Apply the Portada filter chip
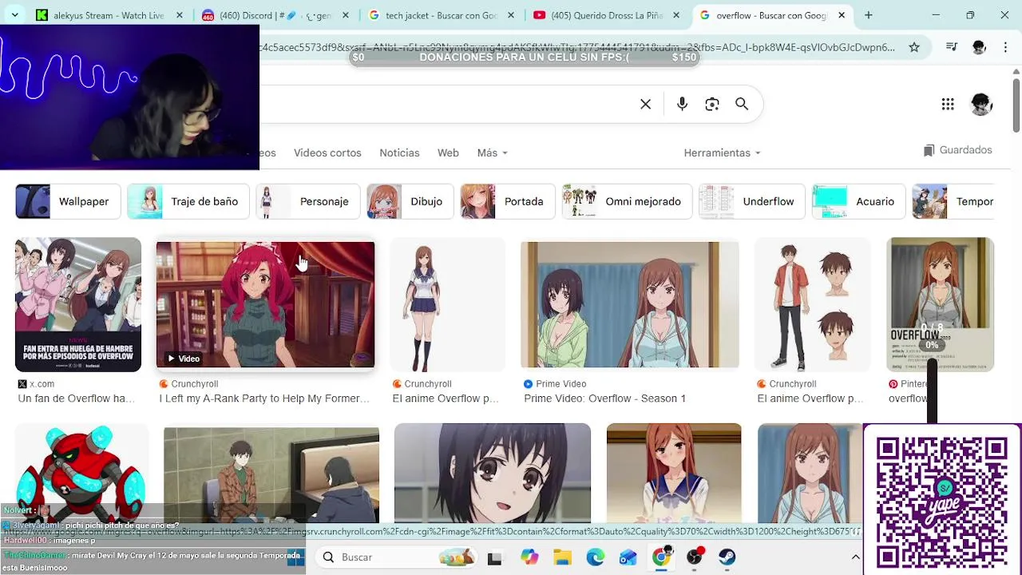 (x=508, y=201)
